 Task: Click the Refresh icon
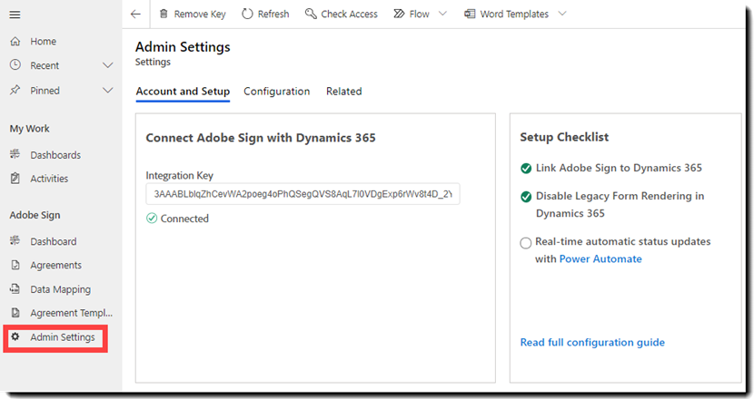[247, 15]
